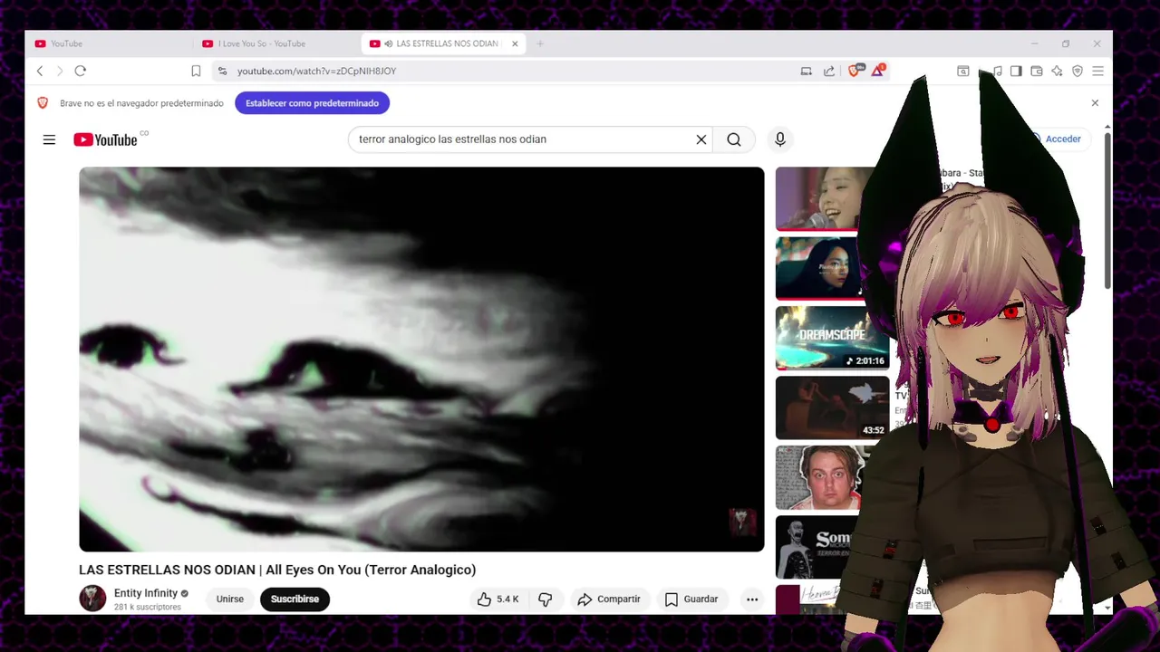The image size is (1160, 652).
Task: Open site settings icon in address bar
Action: click(222, 71)
